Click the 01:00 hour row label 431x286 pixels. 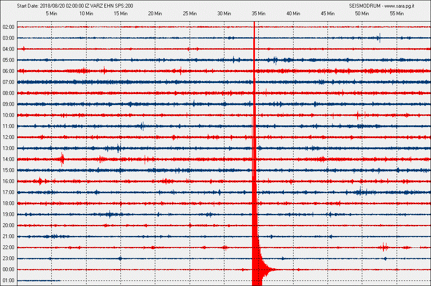pos(8,280)
